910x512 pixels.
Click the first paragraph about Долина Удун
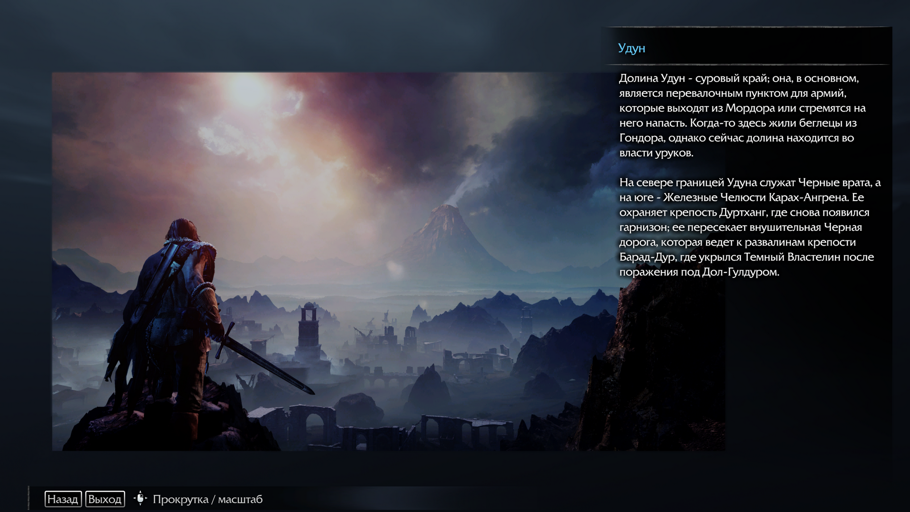(742, 115)
